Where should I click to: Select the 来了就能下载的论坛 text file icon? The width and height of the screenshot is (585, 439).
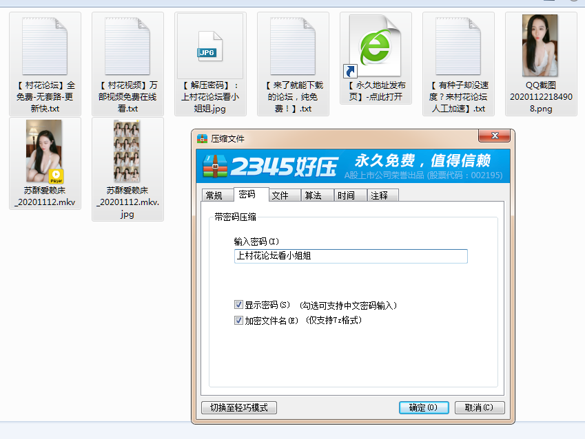coord(293,47)
